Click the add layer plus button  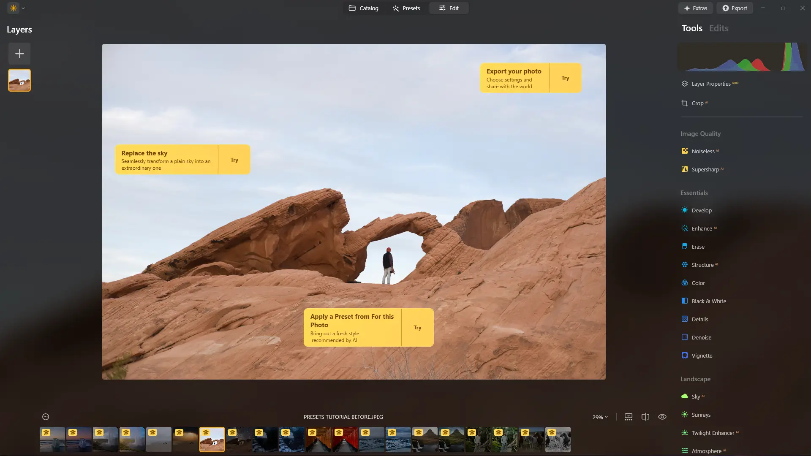19,54
